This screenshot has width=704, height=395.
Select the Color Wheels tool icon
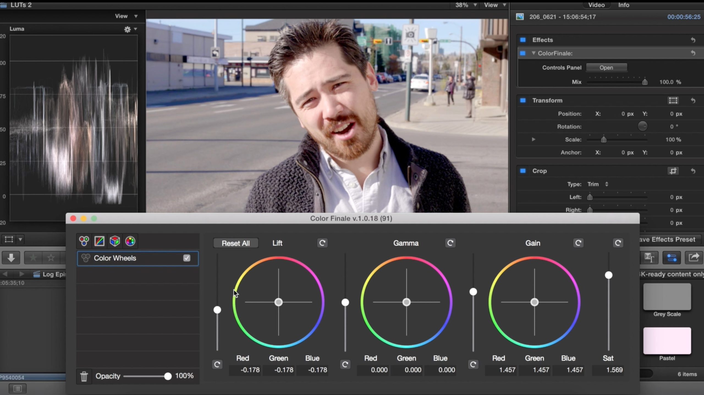click(84, 241)
